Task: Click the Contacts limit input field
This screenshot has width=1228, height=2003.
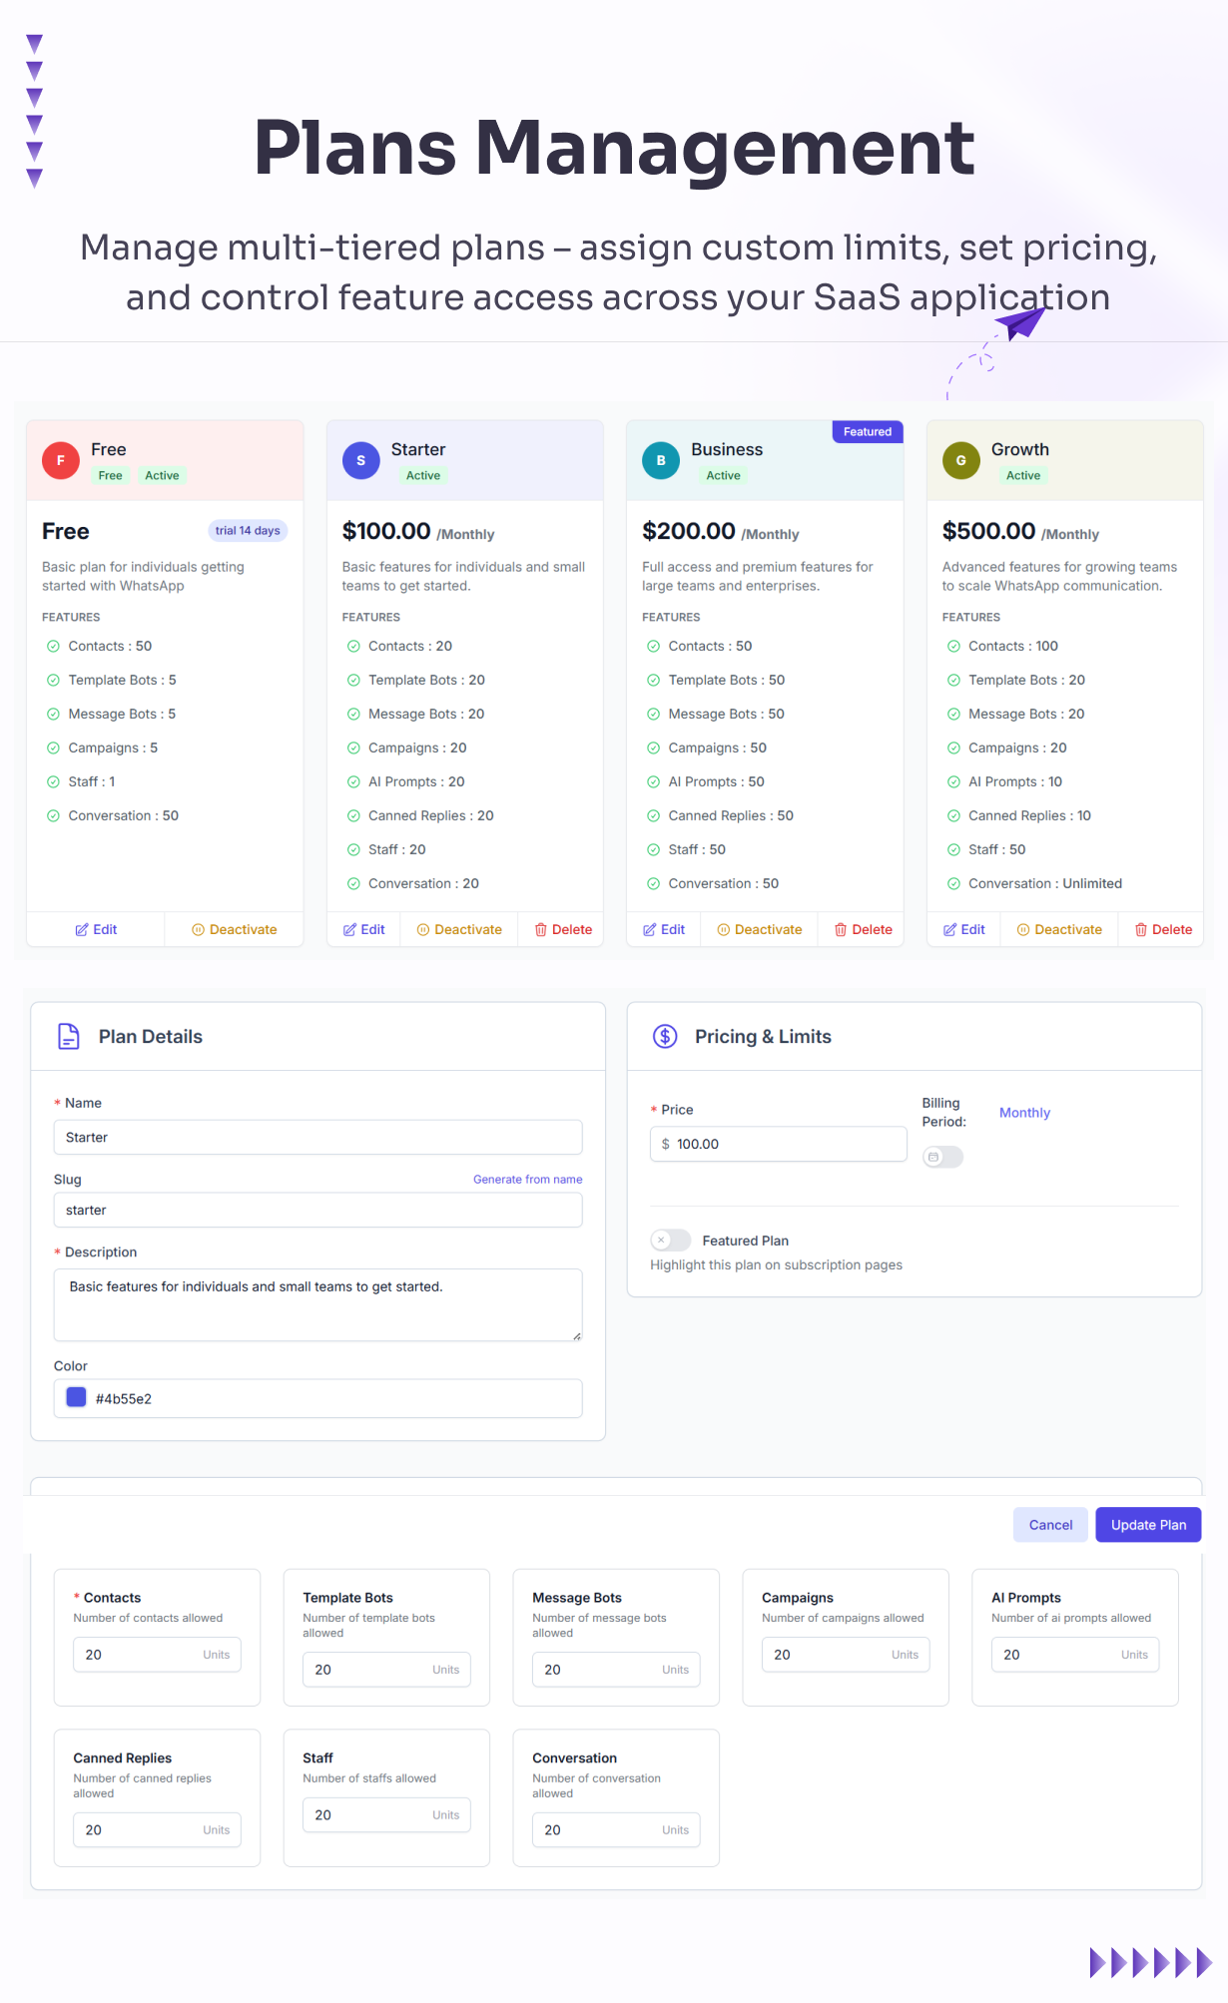Action: (x=140, y=1654)
